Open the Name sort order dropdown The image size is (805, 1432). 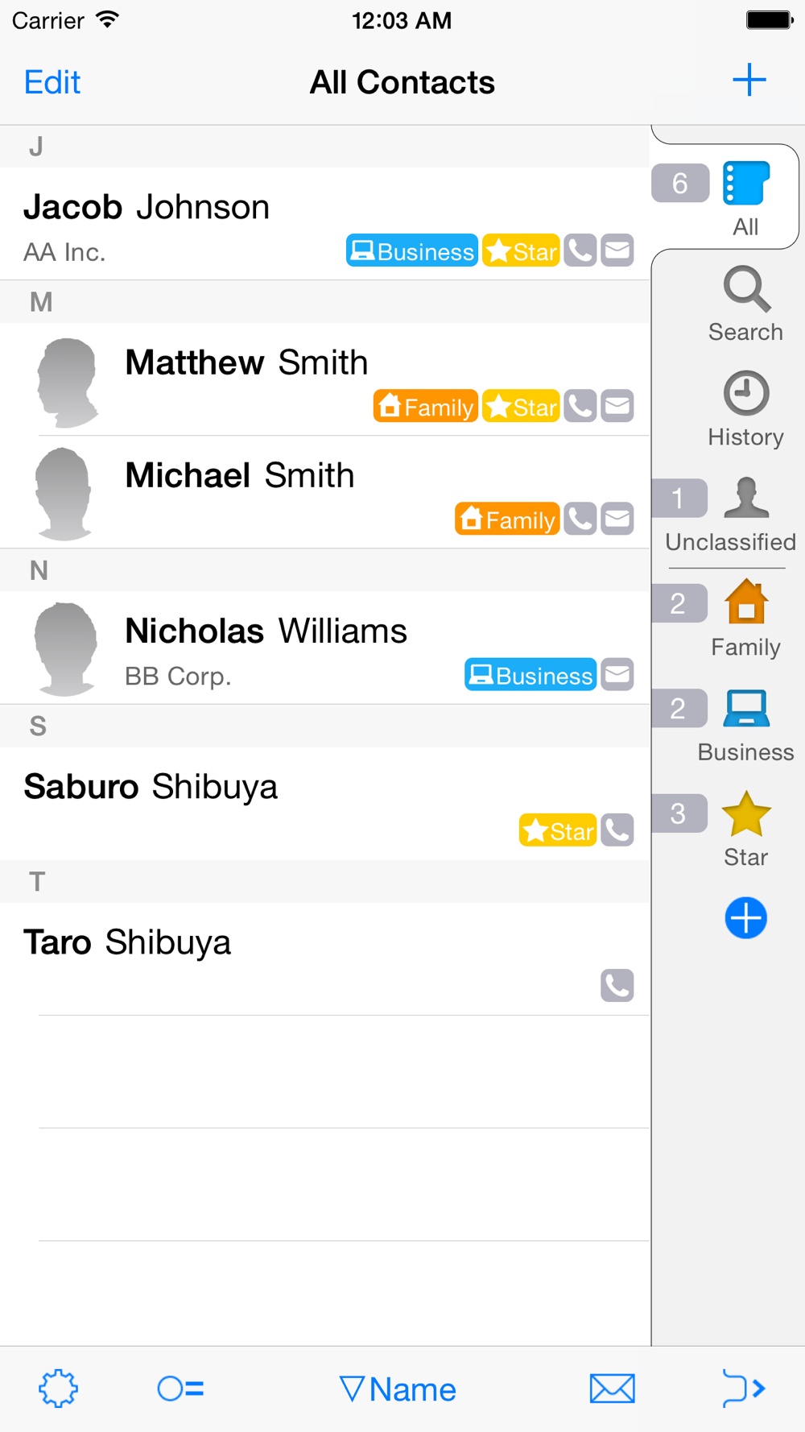tap(398, 1389)
